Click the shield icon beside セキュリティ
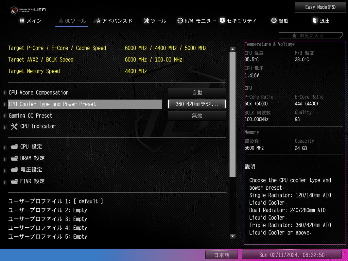Screen dimensions: 348x261 coord(222,21)
